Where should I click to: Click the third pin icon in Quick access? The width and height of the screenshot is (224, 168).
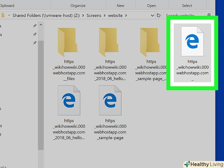pyautogui.click(x=35, y=43)
